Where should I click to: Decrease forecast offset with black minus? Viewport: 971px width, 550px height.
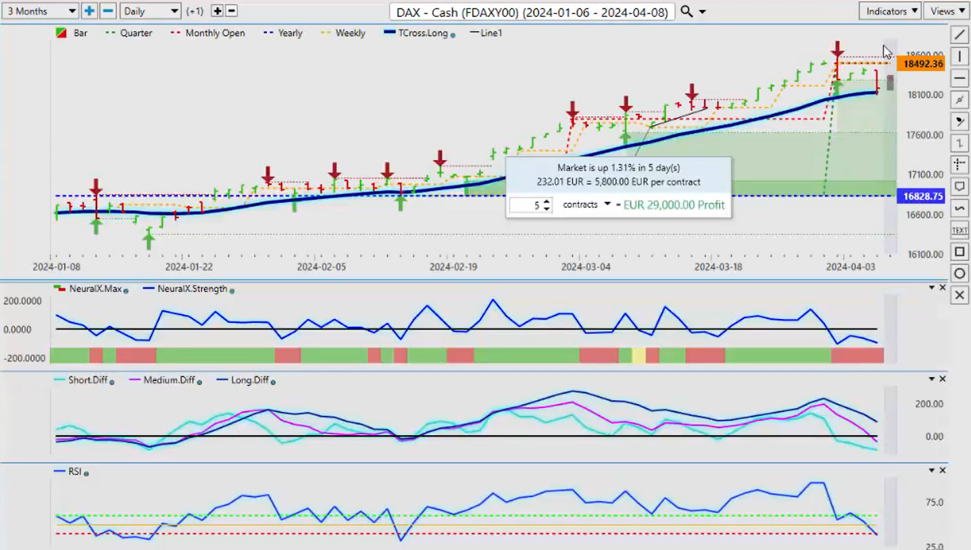point(231,11)
